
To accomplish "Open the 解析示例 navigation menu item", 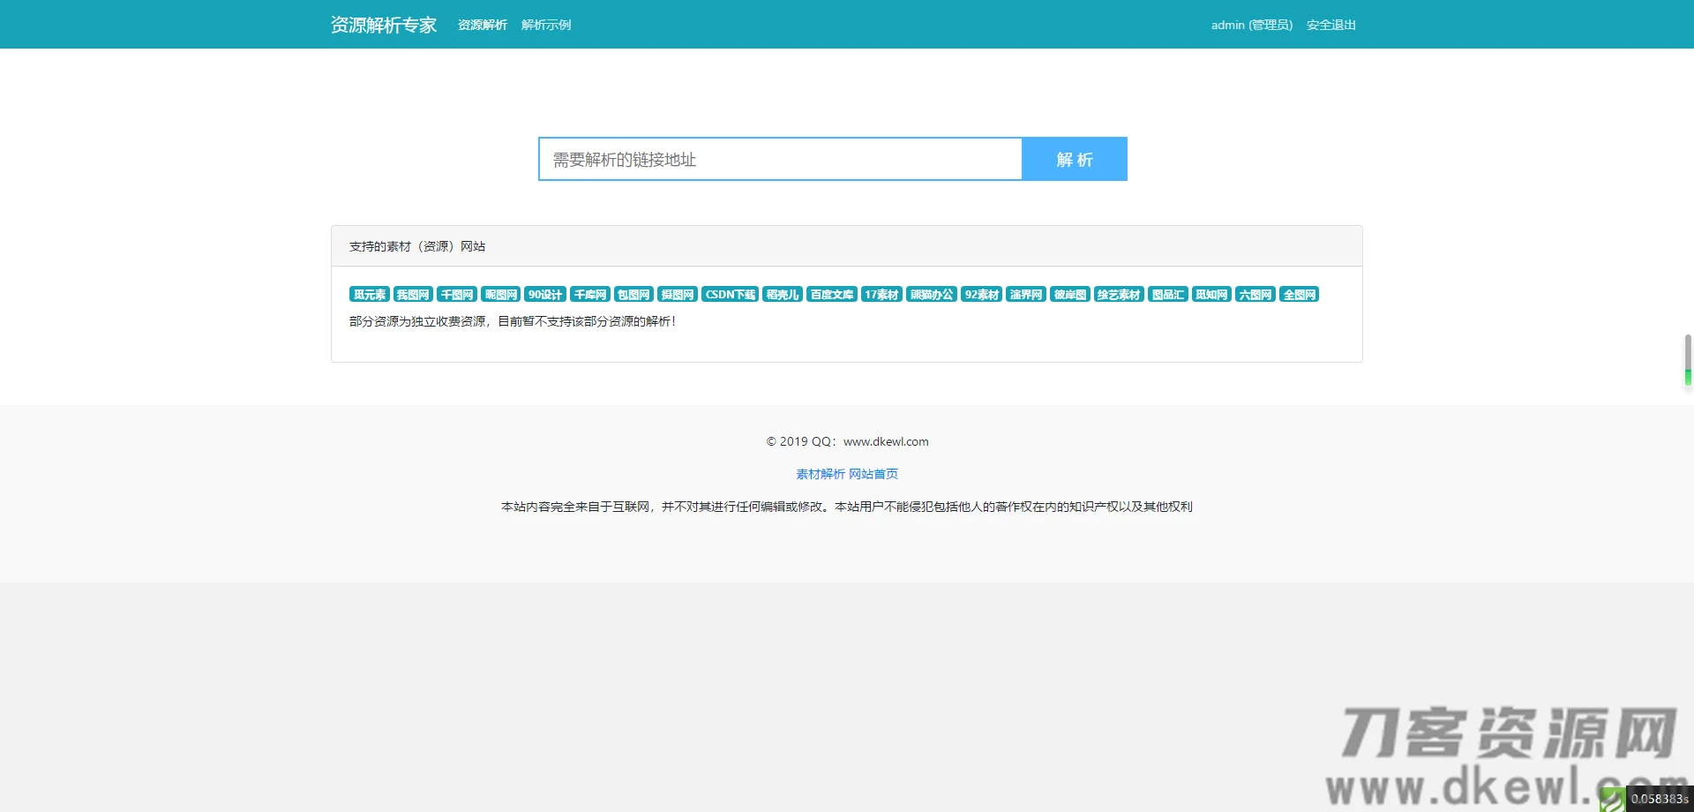I will click(545, 25).
